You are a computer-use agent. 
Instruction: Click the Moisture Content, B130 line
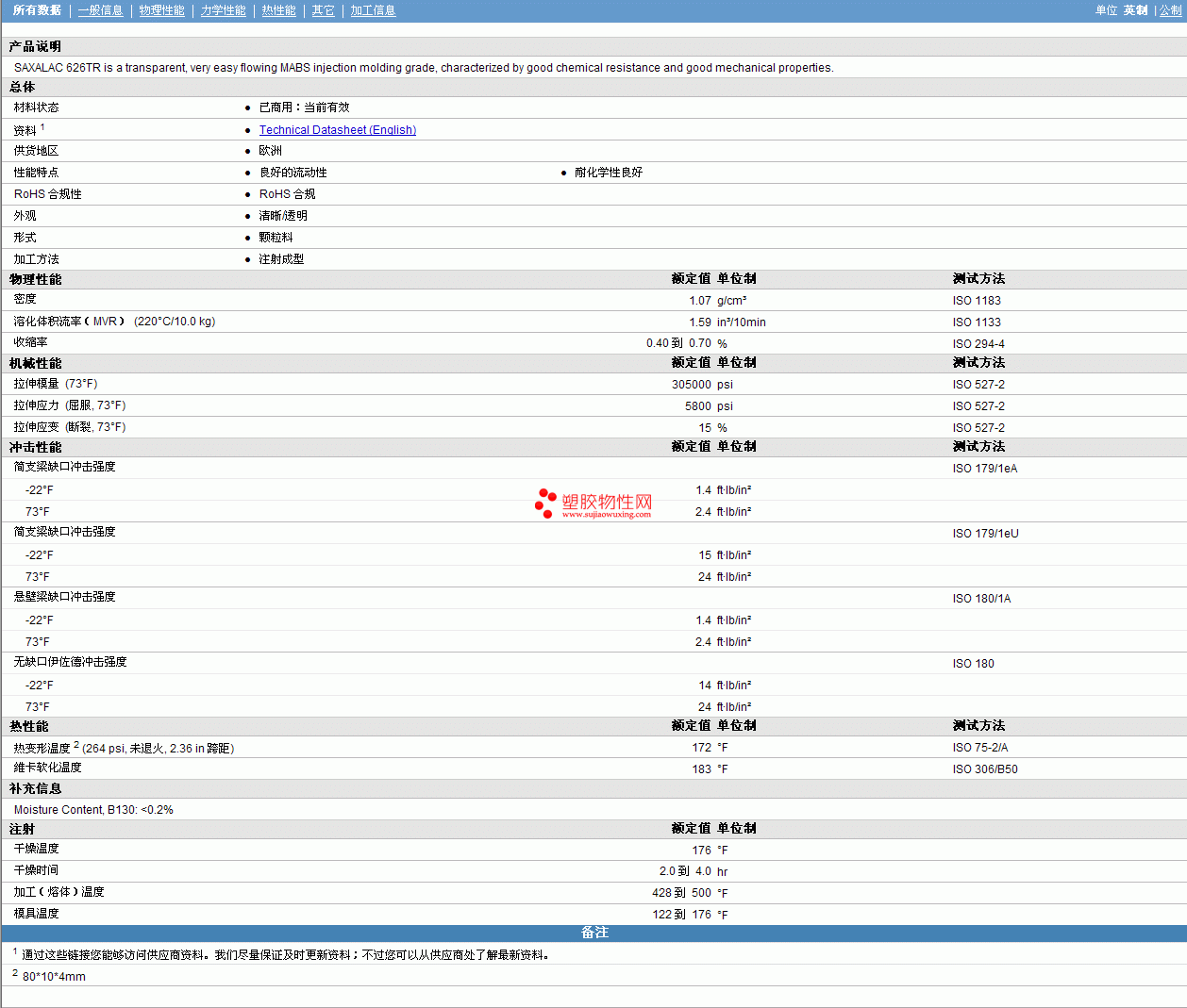pyautogui.click(x=93, y=810)
